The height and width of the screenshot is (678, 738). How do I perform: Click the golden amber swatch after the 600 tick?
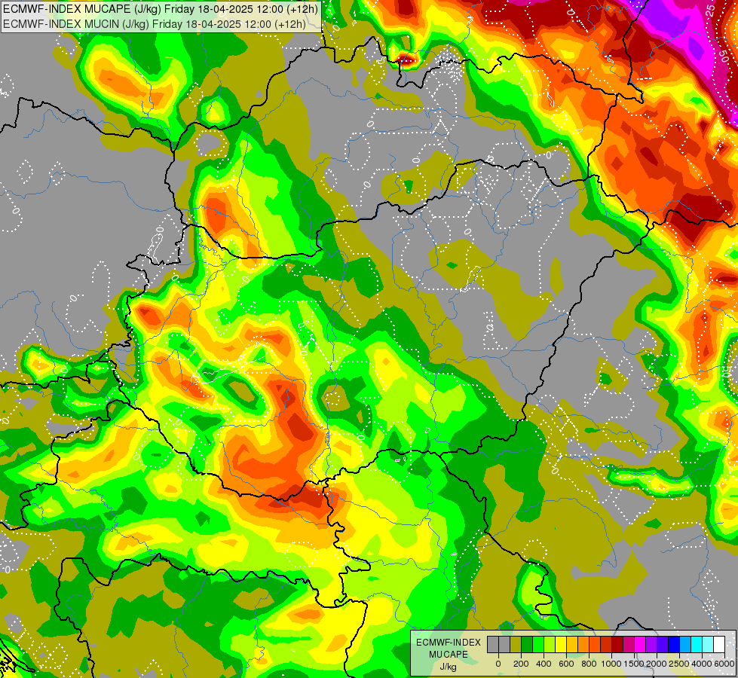click(x=572, y=645)
